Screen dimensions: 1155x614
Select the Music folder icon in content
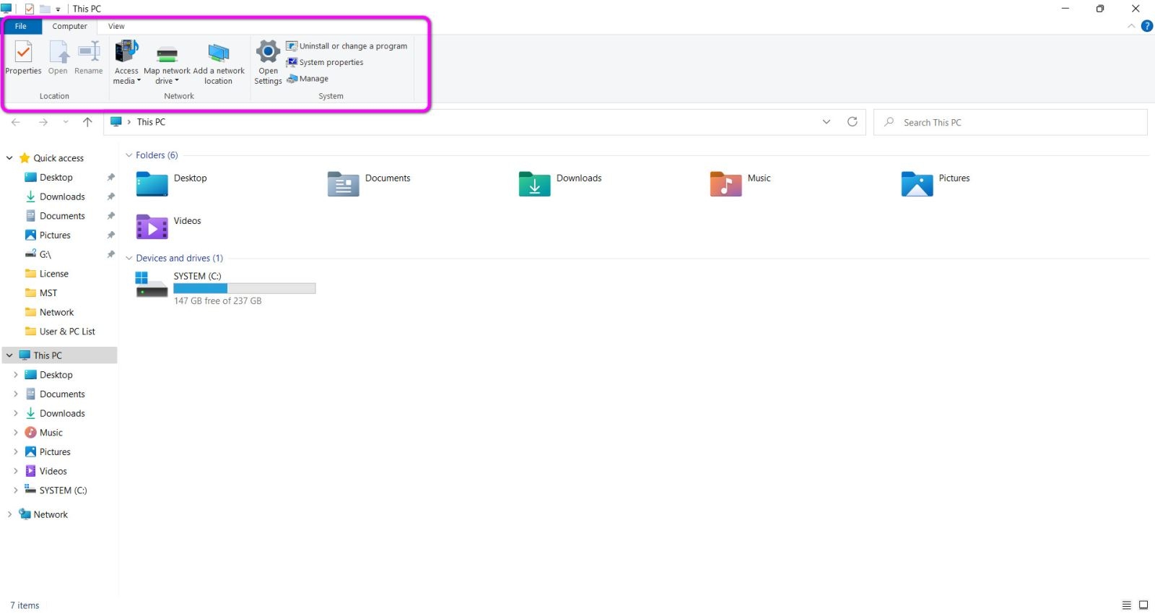726,184
